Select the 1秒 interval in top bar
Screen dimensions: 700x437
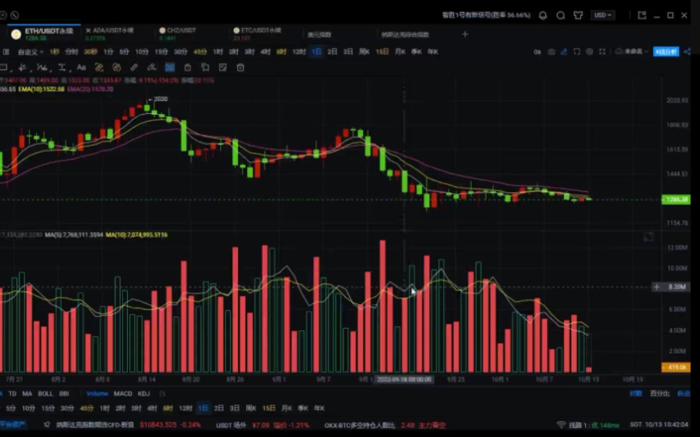[x=54, y=52]
